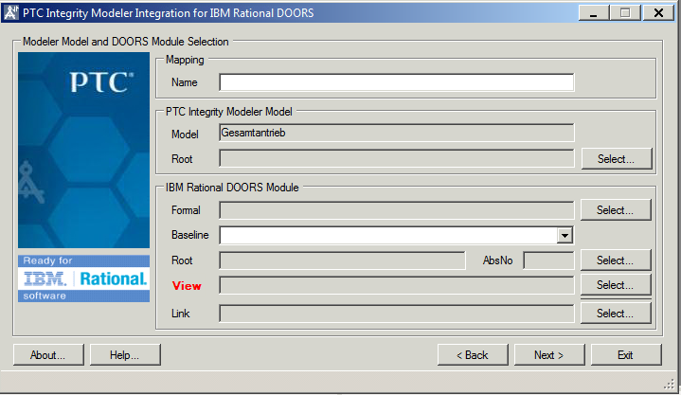Click the AbsNo field
The width and height of the screenshot is (681, 395).
click(x=548, y=260)
